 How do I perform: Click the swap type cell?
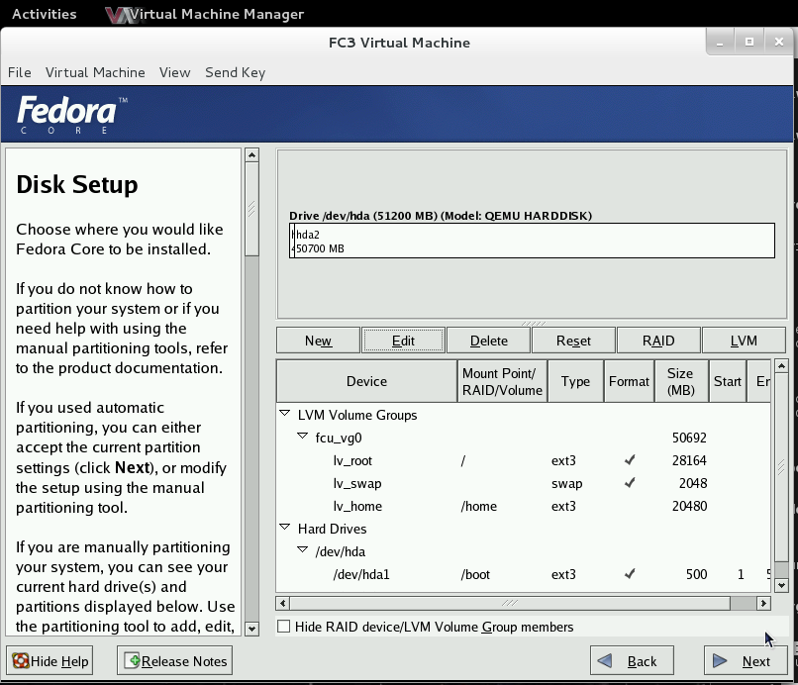click(567, 483)
